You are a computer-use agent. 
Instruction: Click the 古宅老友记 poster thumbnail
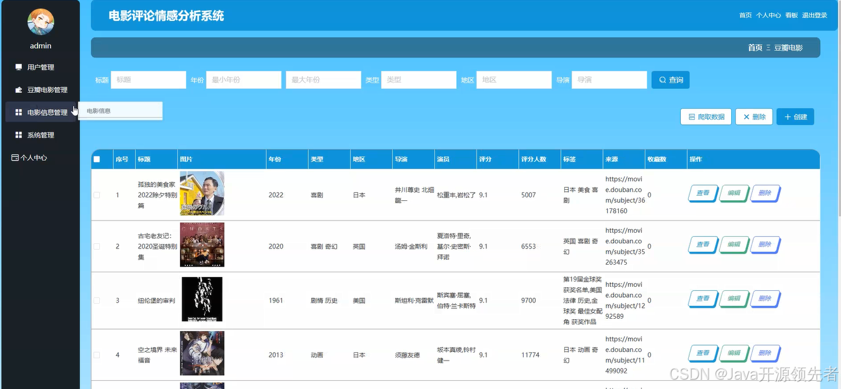[202, 245]
